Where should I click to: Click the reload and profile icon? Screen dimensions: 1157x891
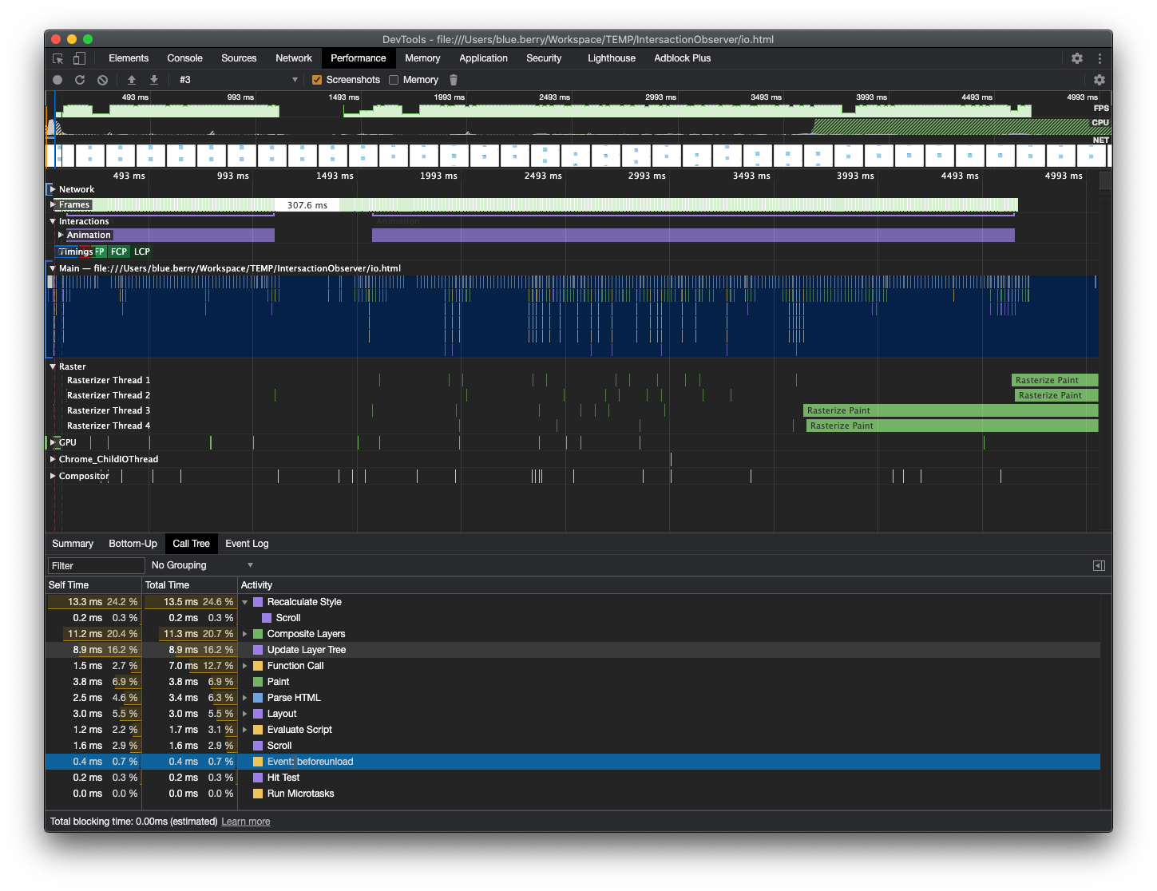click(80, 80)
